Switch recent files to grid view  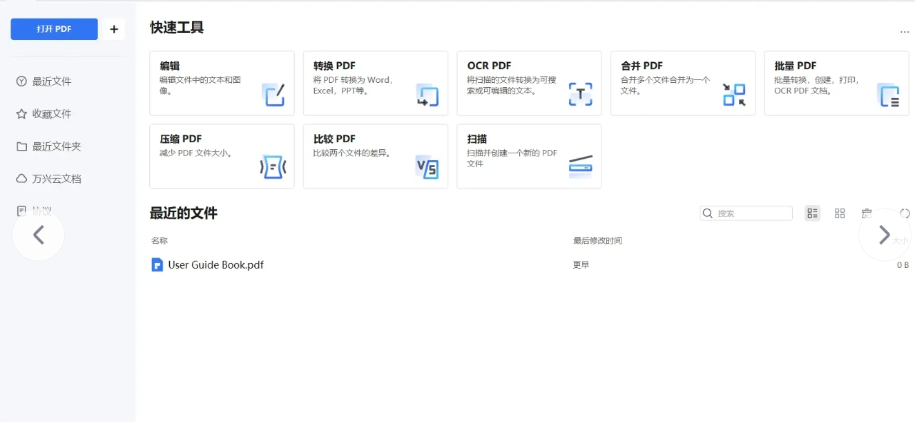pyautogui.click(x=840, y=213)
